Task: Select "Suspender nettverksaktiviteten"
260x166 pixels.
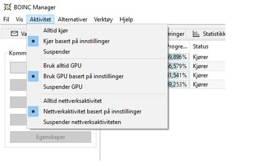Action: point(82,122)
